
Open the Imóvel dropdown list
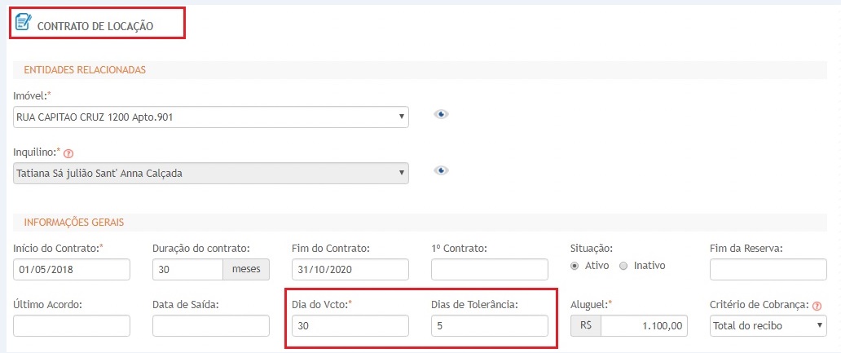tap(211, 117)
